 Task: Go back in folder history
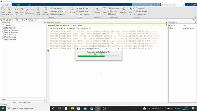tap(1, 20)
